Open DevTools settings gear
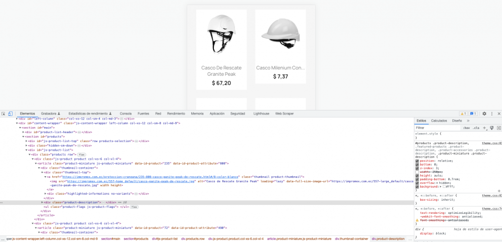502x242 pixels. 484,113
